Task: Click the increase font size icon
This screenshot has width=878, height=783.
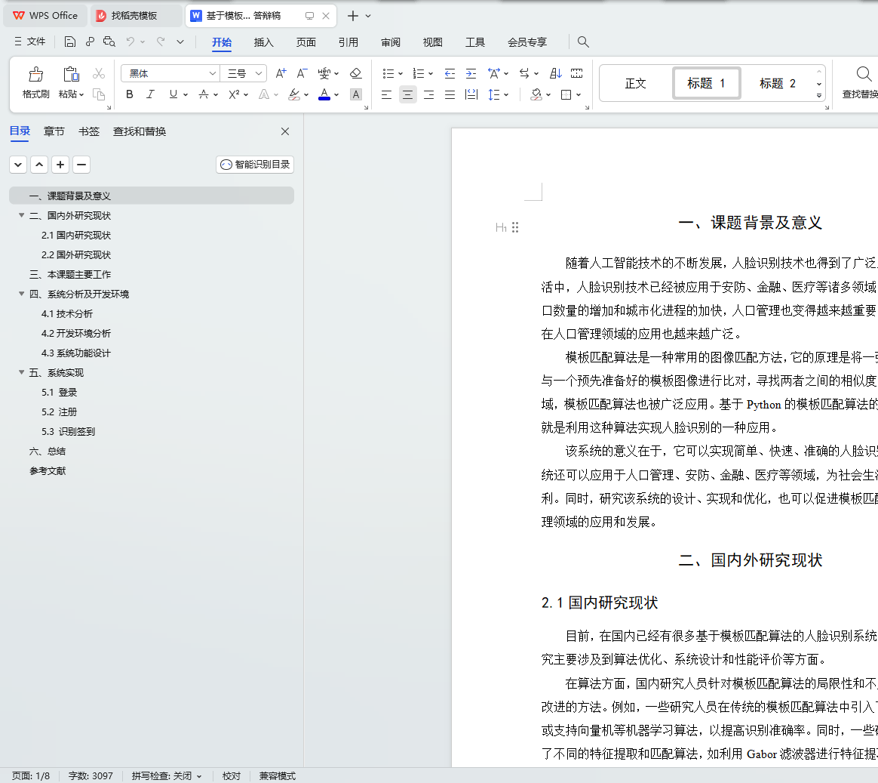Action: 281,73
